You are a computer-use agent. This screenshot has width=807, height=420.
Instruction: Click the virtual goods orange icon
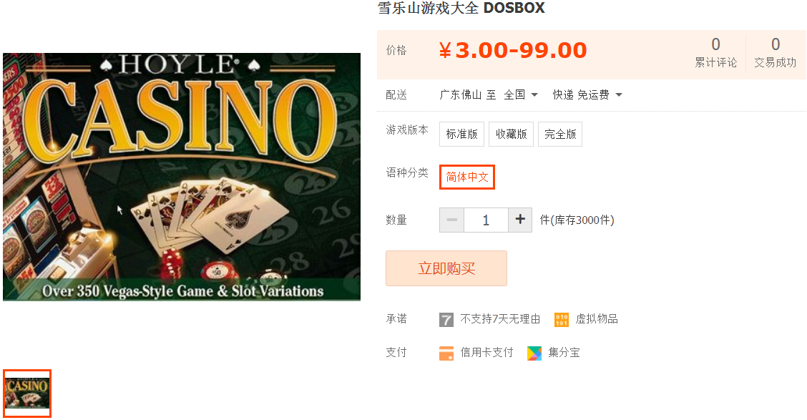click(x=561, y=320)
